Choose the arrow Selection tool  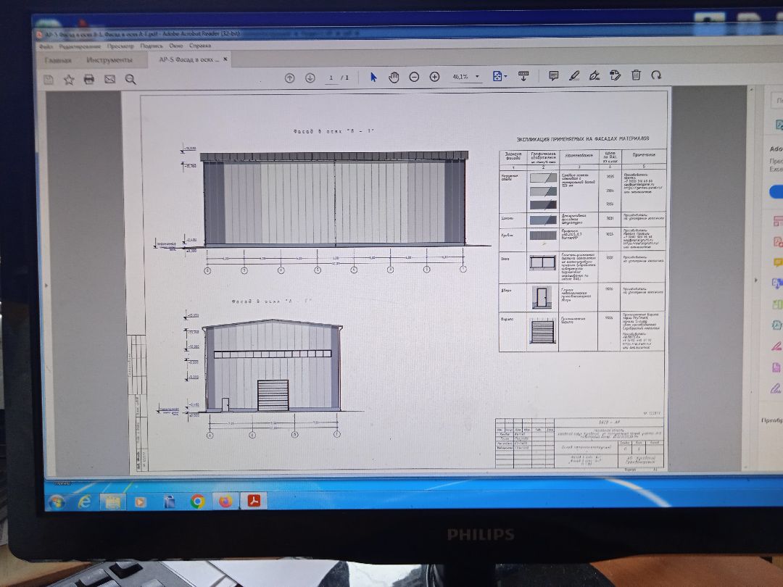pos(373,77)
